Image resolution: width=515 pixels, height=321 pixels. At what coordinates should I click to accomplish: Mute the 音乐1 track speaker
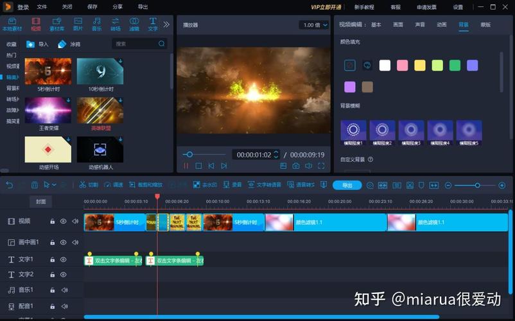pyautogui.click(x=64, y=290)
